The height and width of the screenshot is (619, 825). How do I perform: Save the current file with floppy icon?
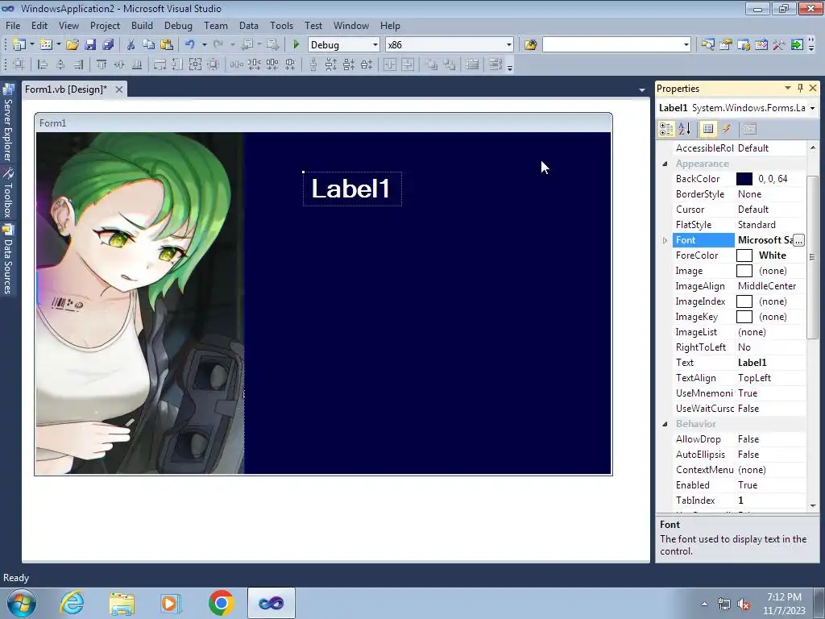[90, 45]
